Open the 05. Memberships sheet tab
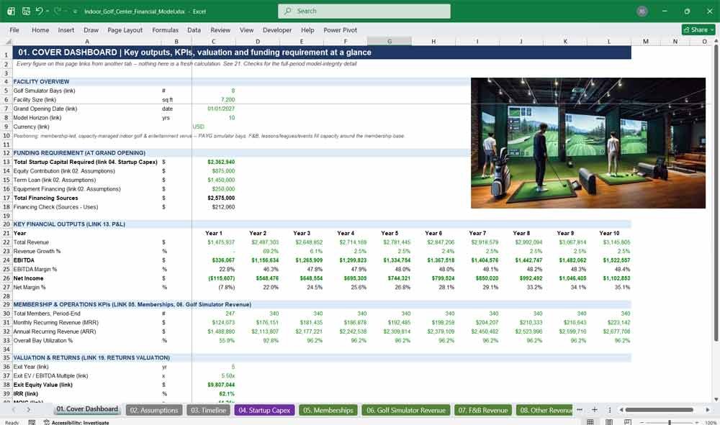This screenshot has width=720, height=425. [x=328, y=411]
